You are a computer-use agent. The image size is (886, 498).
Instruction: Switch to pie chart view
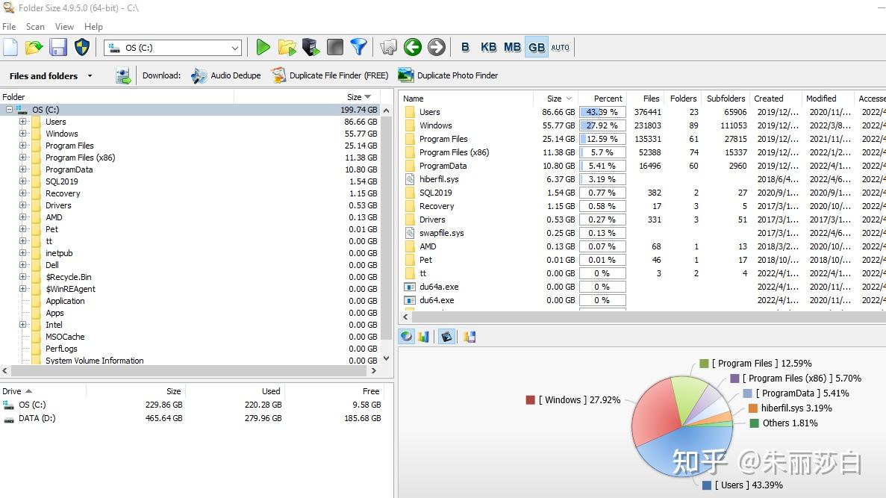(406, 337)
